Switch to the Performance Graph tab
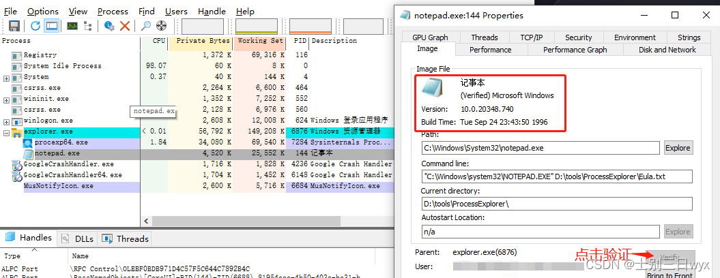Screen dimensions: 720x278 575,50
